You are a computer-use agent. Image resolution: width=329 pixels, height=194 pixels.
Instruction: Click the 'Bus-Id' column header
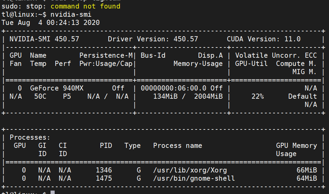tap(153, 55)
